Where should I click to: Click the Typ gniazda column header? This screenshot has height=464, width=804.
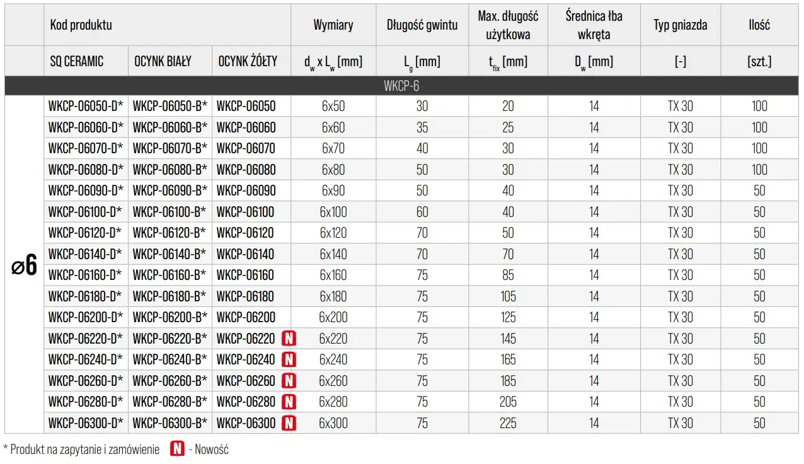pyautogui.click(x=681, y=25)
